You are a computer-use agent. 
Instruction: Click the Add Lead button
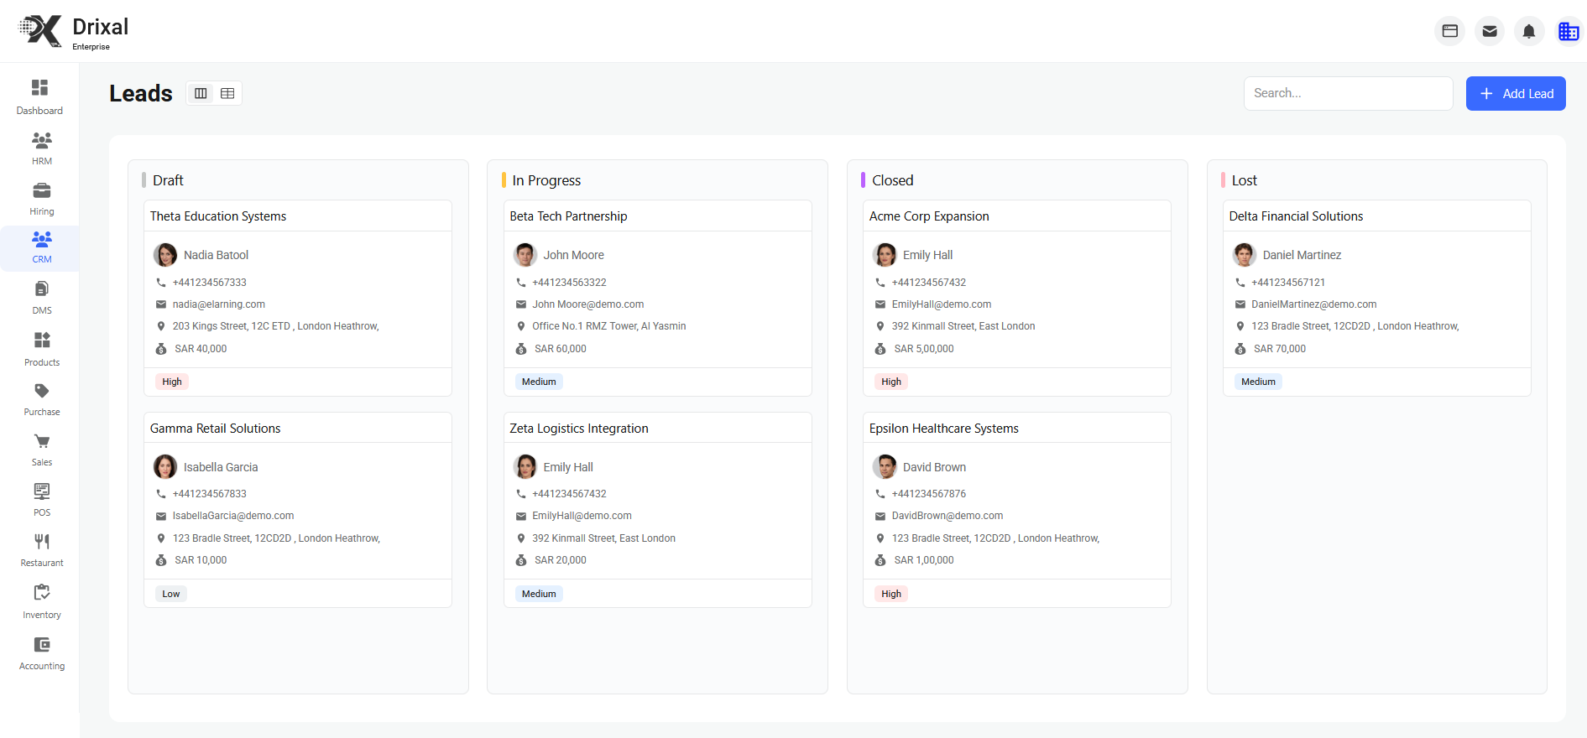[1515, 94]
